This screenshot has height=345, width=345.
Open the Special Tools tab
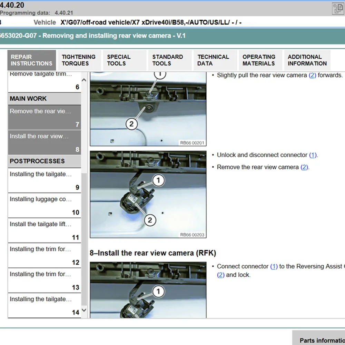[125, 60]
